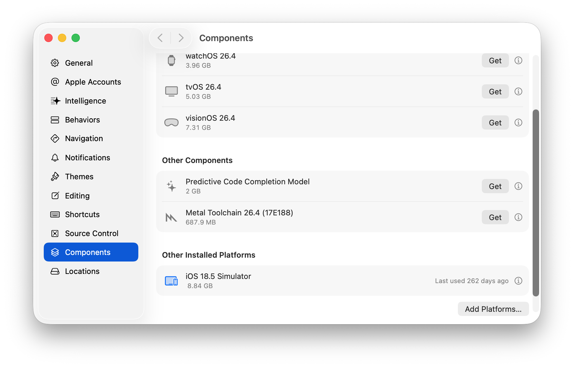
Task: Go back with the left chevron
Action: click(160, 38)
